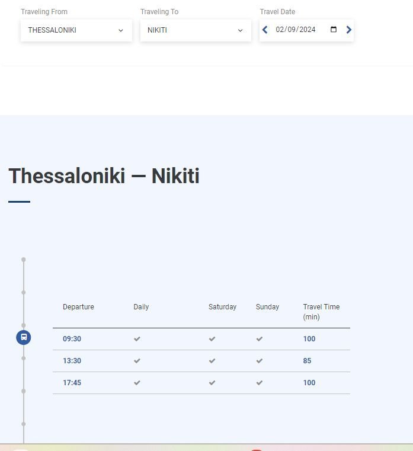Click Daily checkmark for 17:45 departure
Image resolution: width=413 pixels, height=451 pixels.
[x=137, y=383]
